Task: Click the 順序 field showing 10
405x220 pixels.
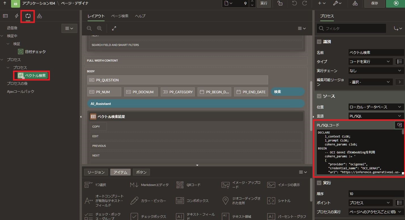Action: click(x=376, y=194)
